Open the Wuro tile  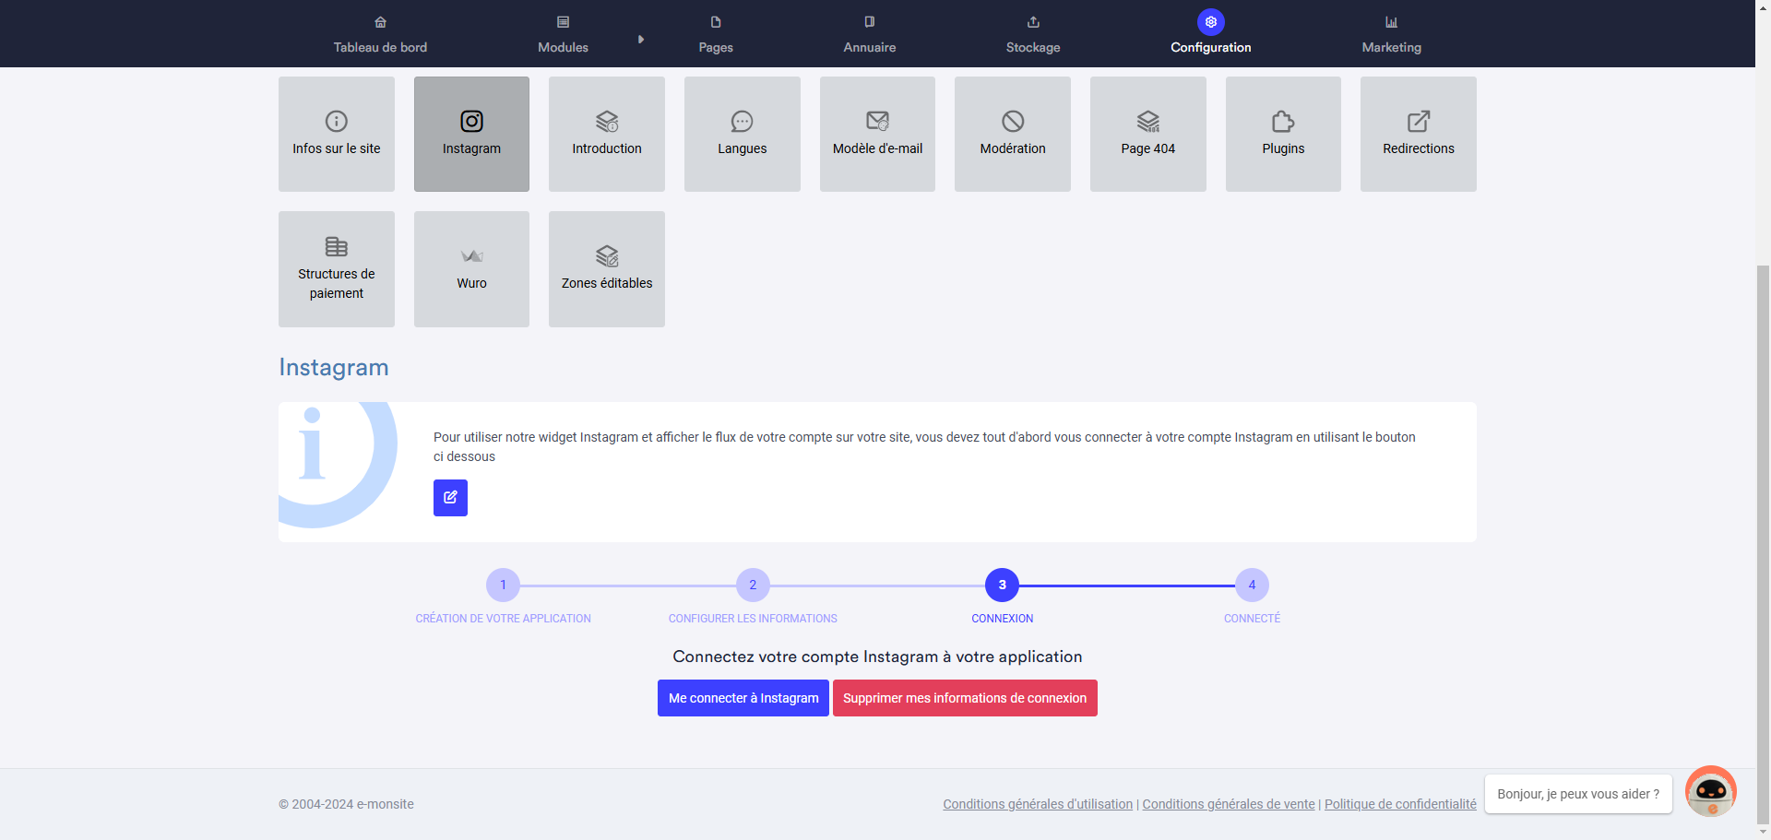tap(471, 269)
